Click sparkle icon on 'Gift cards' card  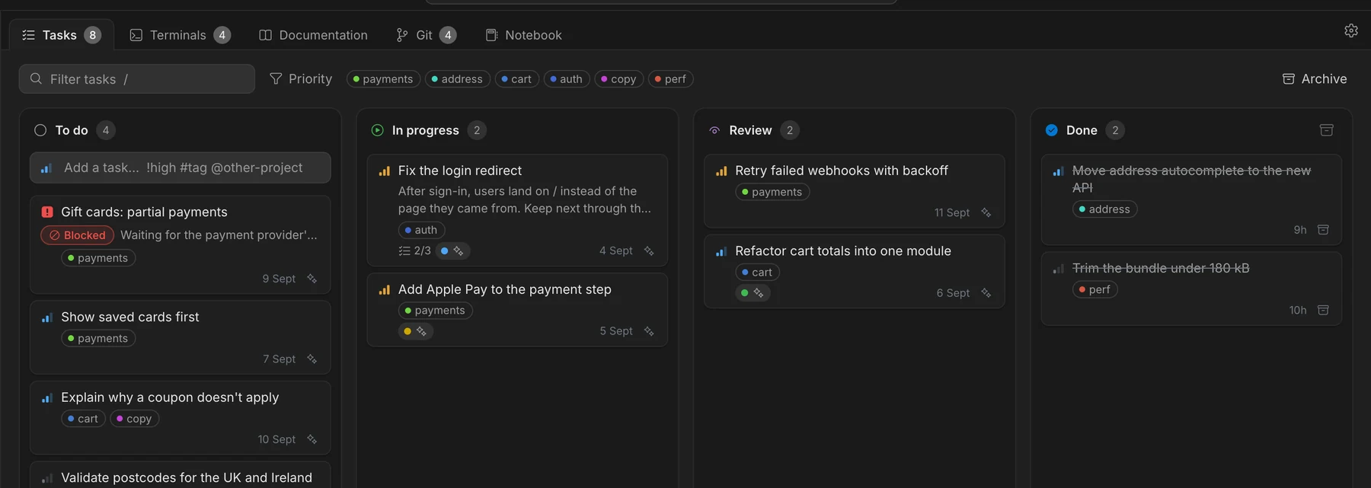point(312,279)
